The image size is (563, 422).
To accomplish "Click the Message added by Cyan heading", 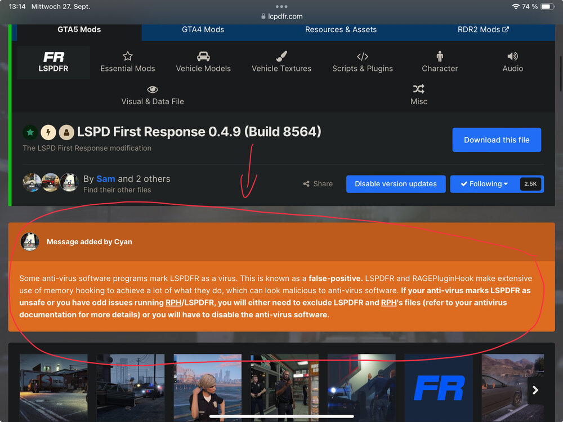I will [90, 242].
